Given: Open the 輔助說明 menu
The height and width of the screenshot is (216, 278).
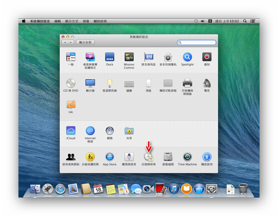Looking at the screenshot, I should click(100, 21).
